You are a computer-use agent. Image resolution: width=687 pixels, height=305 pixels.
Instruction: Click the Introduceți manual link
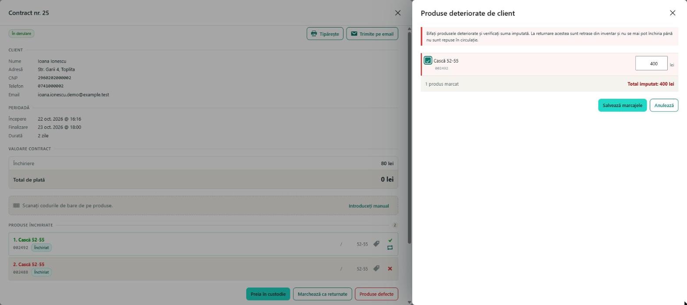[369, 206]
